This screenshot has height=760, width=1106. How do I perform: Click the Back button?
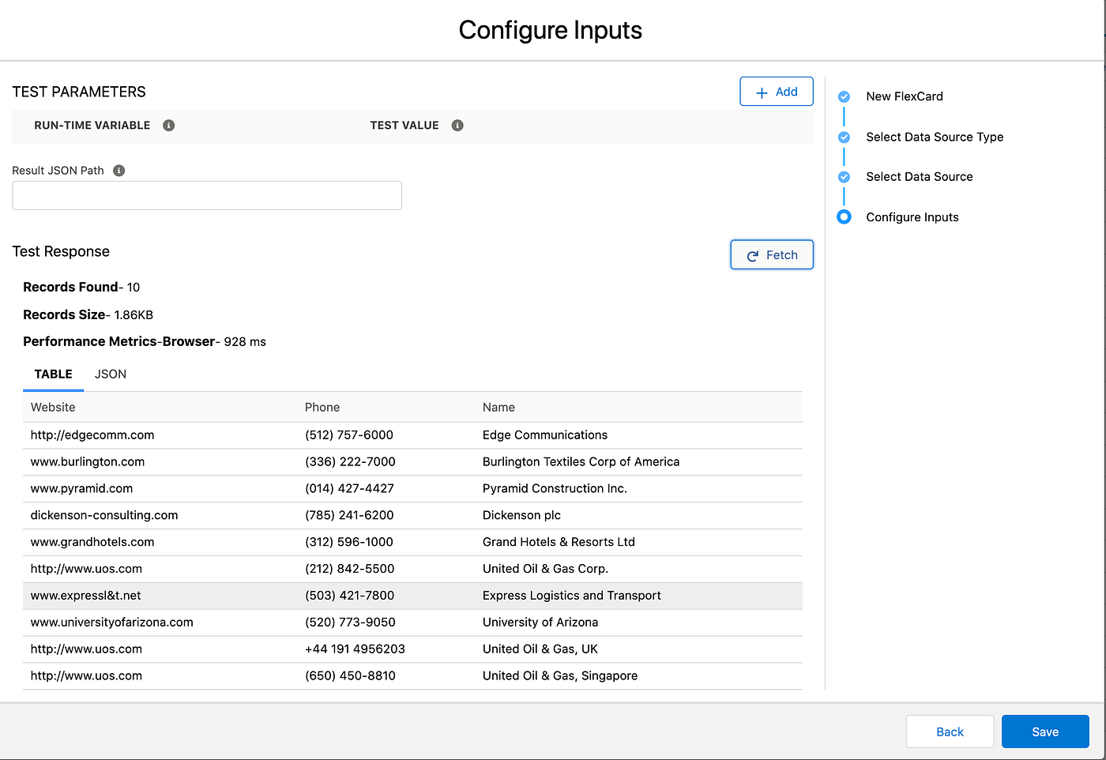tap(950, 732)
